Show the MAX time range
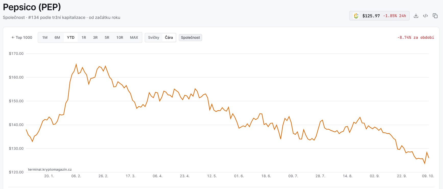 134,37
